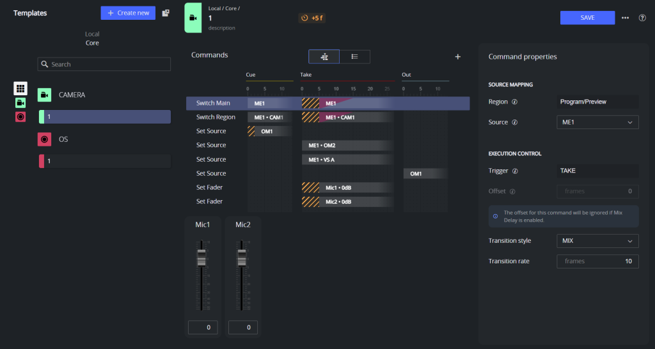Click the duplicate template icon beside Create new

tap(166, 13)
